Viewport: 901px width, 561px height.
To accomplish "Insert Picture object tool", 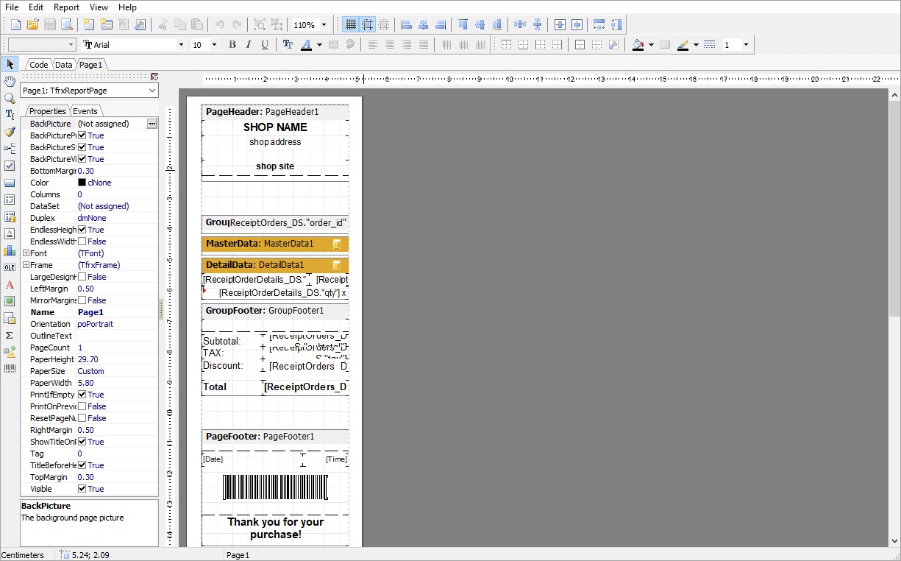I will click(x=10, y=301).
